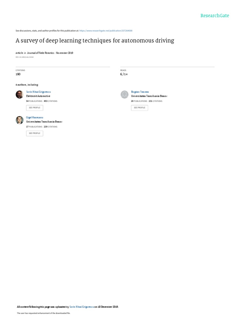This screenshot has width=241, height=321.
Task: Click the citations count 190
Action: point(18,74)
